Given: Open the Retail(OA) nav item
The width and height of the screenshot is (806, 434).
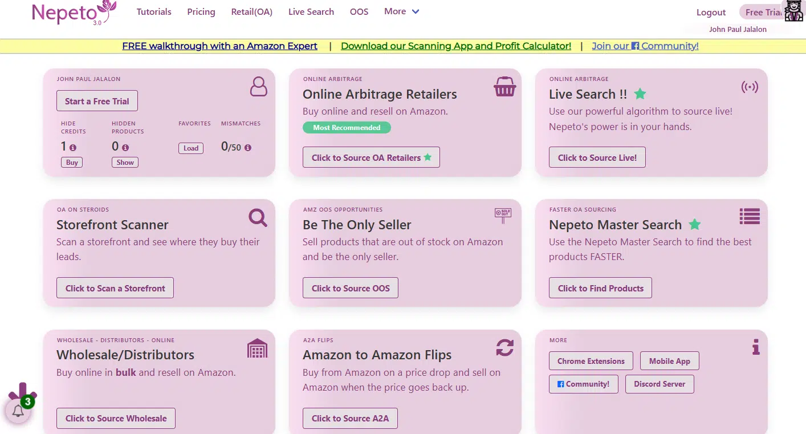Looking at the screenshot, I should [x=252, y=12].
